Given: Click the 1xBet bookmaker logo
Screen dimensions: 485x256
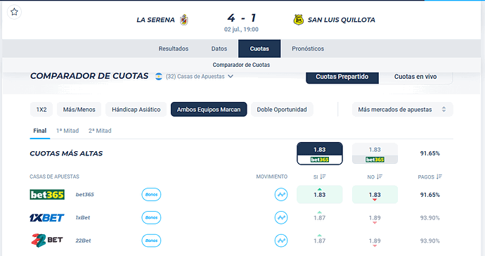Looking at the screenshot, I should coord(46,217).
